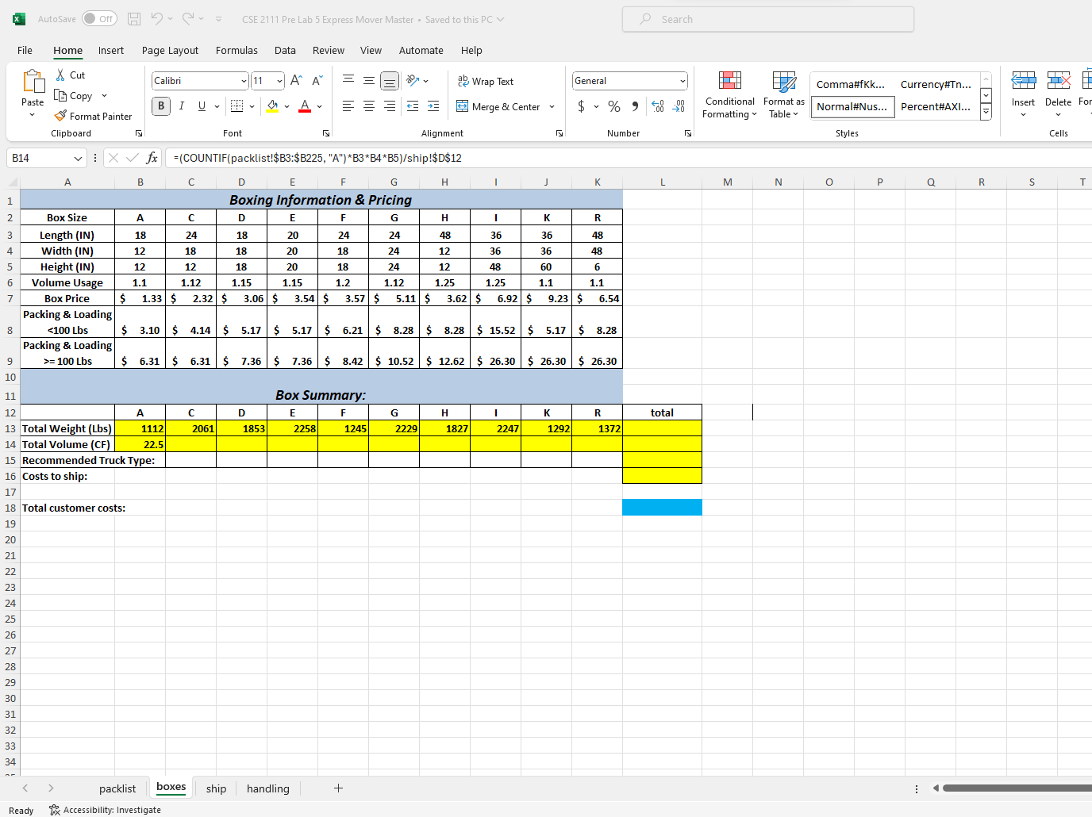Open the Accounting Number Format dollar button

click(581, 106)
